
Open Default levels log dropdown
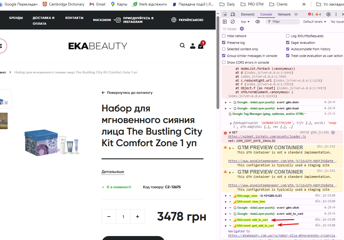314,22
